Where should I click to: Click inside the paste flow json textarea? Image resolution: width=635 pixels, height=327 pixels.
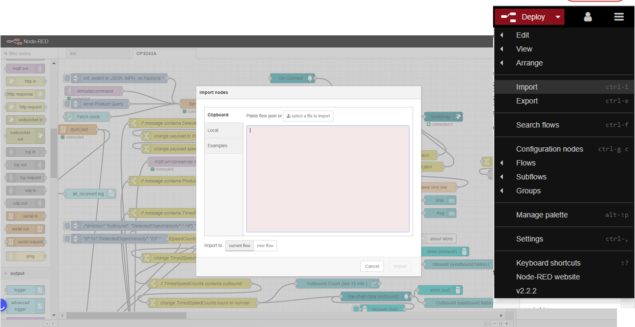pyautogui.click(x=328, y=179)
